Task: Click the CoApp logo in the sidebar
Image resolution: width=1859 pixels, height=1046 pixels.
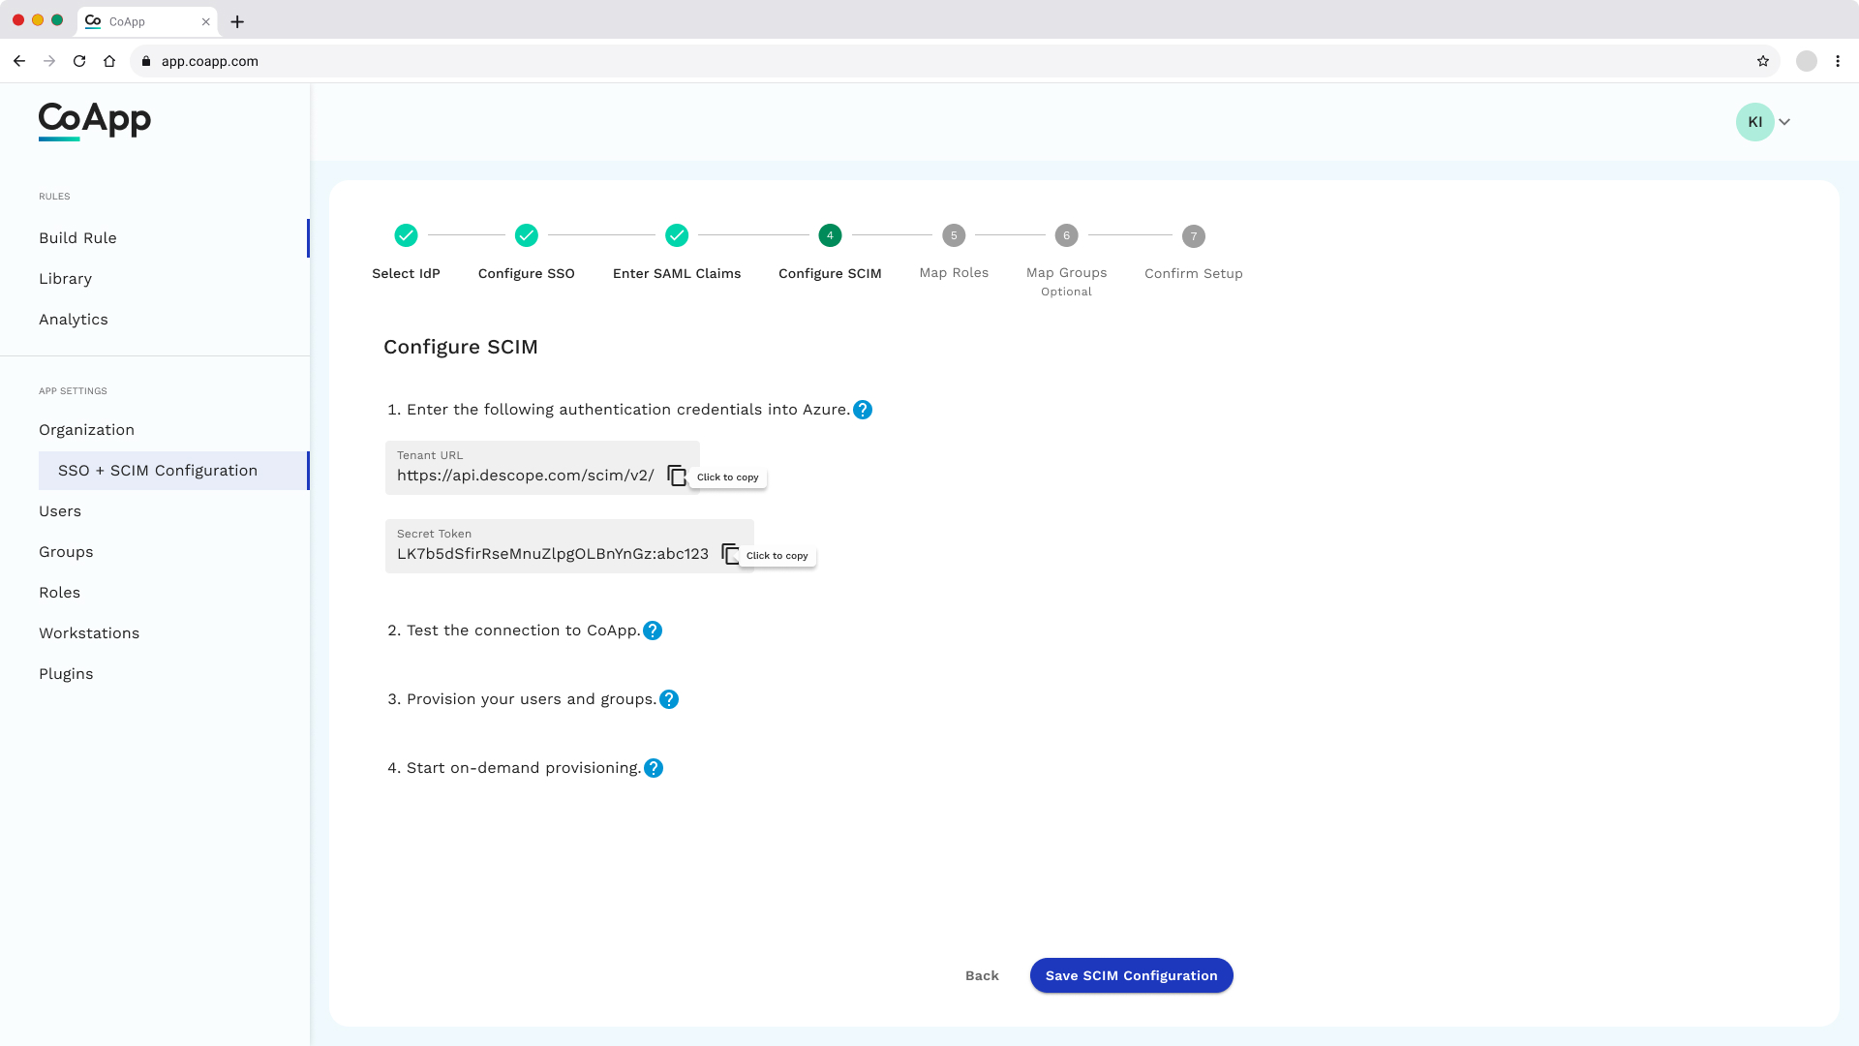Action: click(95, 121)
